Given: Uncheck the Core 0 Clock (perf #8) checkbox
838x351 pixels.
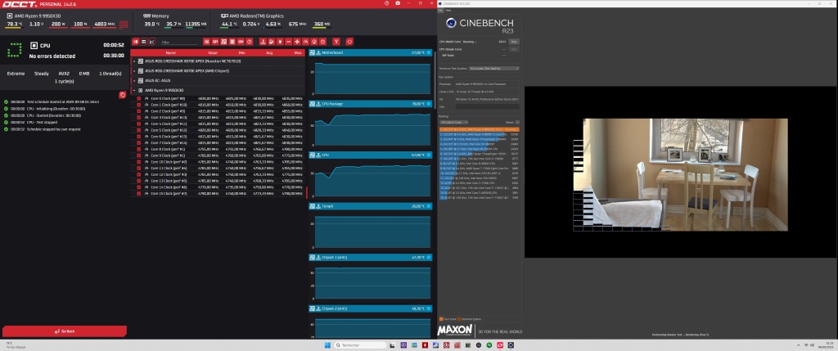Looking at the screenshot, I should coord(139,97).
